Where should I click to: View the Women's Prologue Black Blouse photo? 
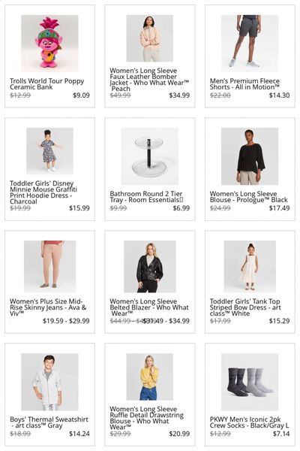[250, 156]
